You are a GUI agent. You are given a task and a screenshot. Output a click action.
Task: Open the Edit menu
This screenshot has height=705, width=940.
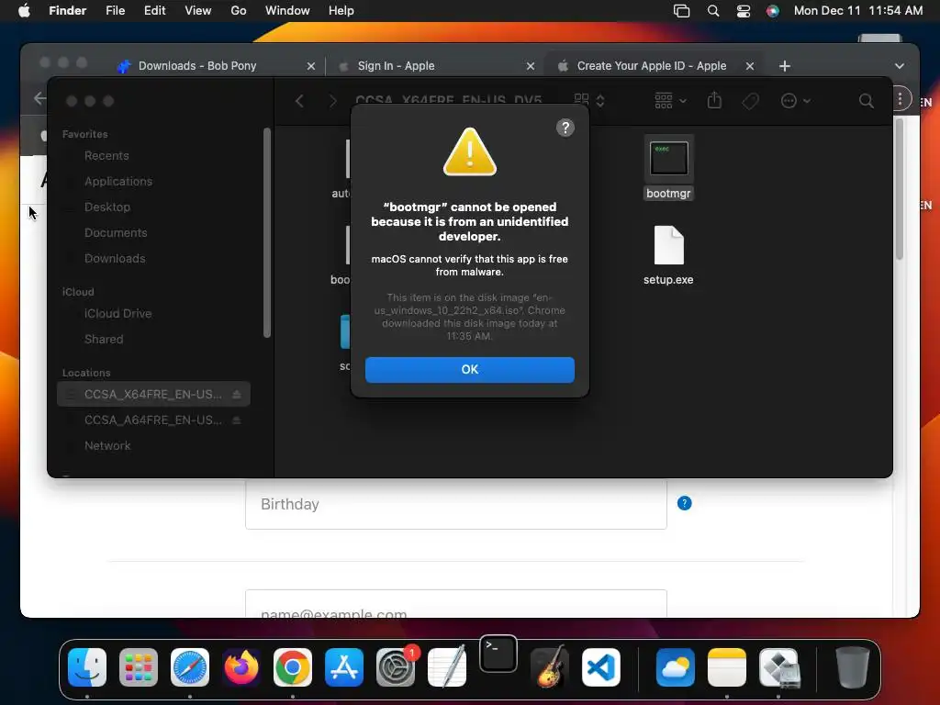(x=154, y=11)
